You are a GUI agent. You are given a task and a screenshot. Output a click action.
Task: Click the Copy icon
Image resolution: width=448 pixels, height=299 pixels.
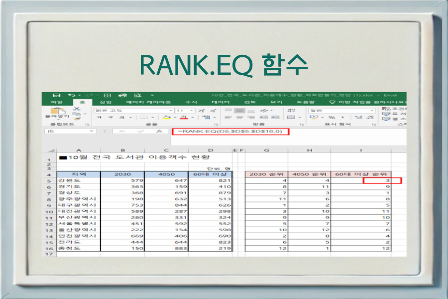[x=77, y=114]
